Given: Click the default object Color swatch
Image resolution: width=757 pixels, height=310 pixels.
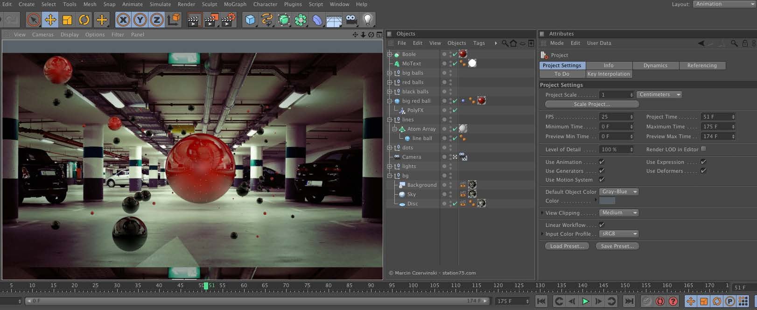Looking at the screenshot, I should [x=607, y=201].
